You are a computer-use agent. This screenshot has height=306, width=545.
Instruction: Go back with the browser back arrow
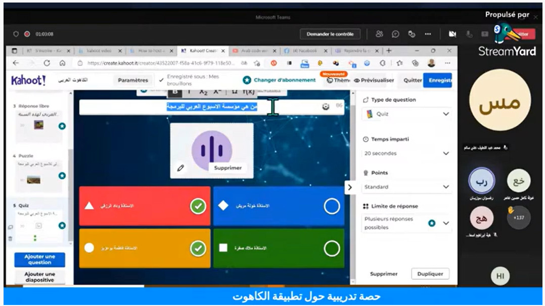click(16, 63)
